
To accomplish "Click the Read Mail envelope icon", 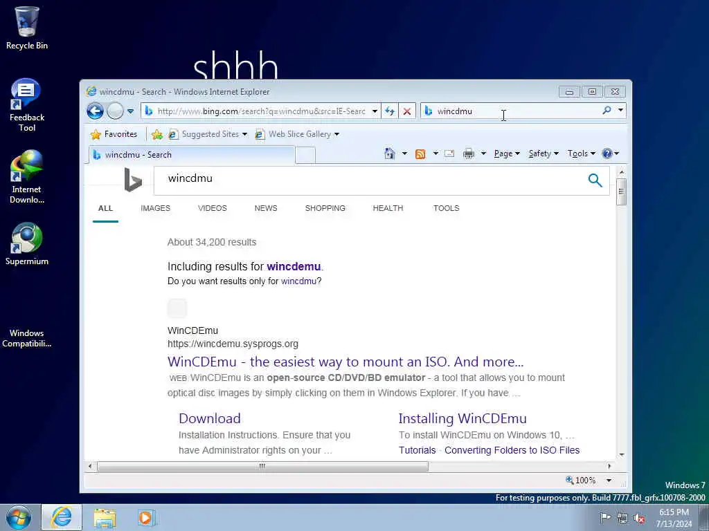I will pyautogui.click(x=449, y=153).
